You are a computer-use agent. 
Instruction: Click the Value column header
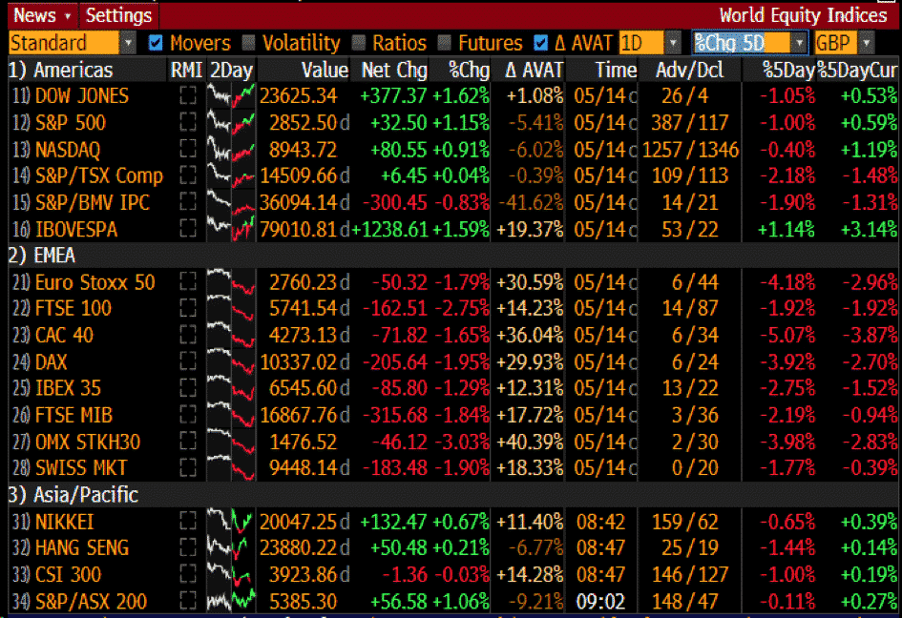click(x=325, y=71)
